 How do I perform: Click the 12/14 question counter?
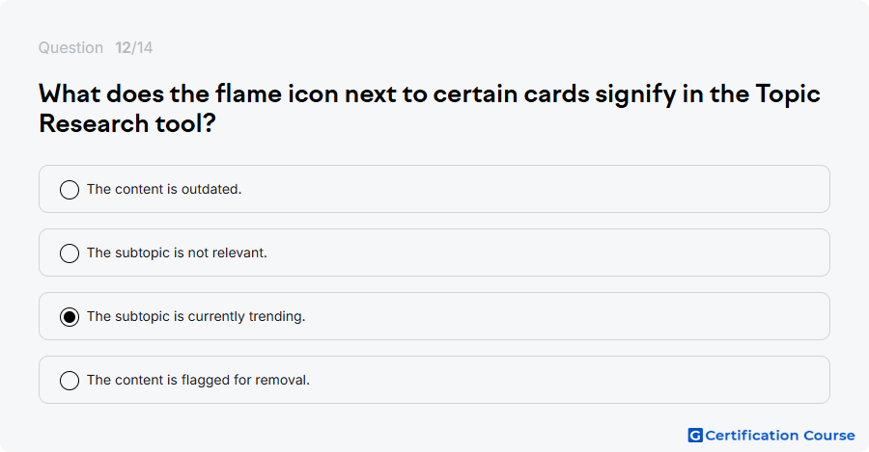134,47
